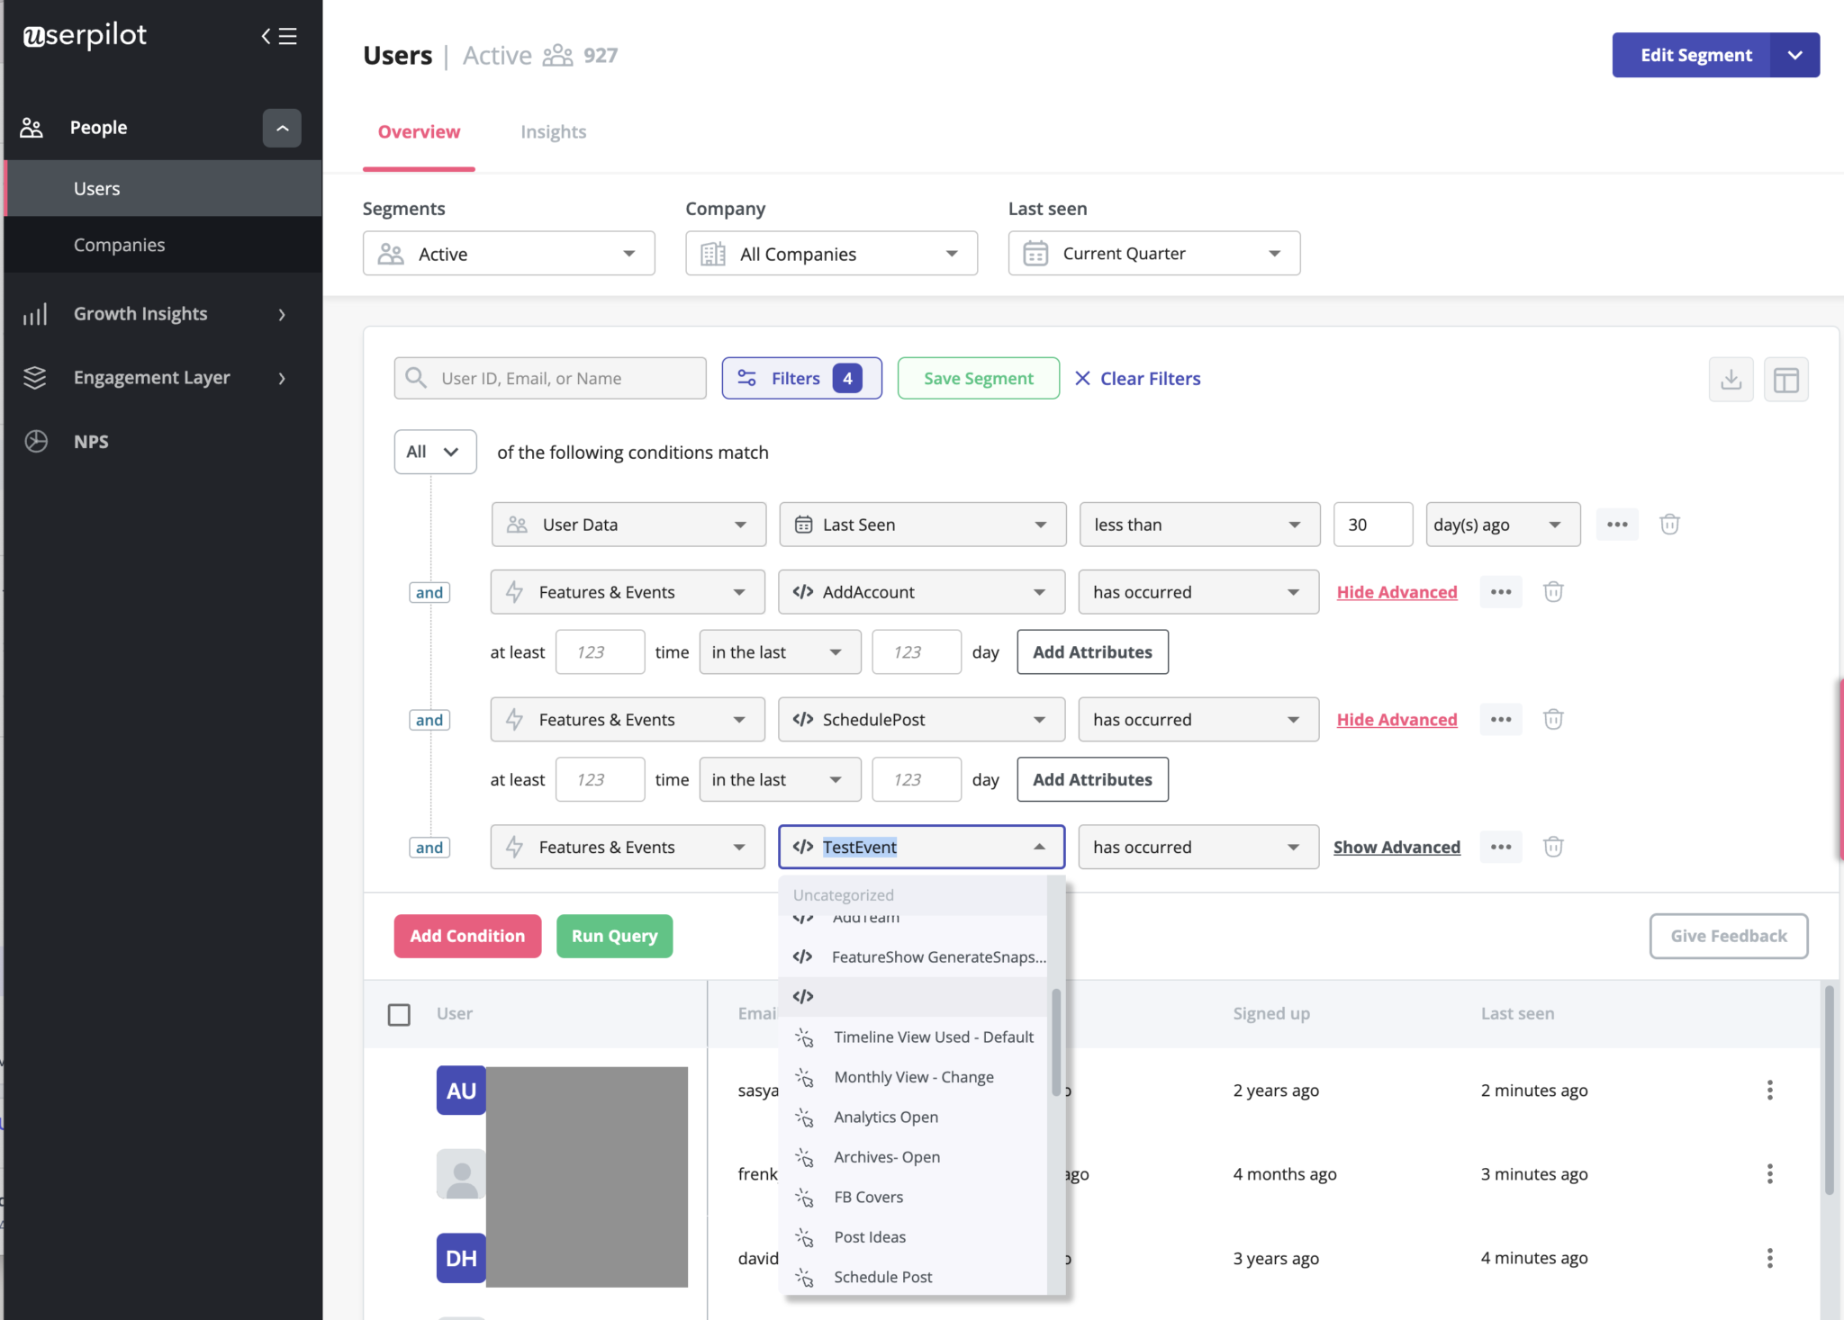Switch to the Insights tab
The width and height of the screenshot is (1844, 1320).
click(x=553, y=131)
